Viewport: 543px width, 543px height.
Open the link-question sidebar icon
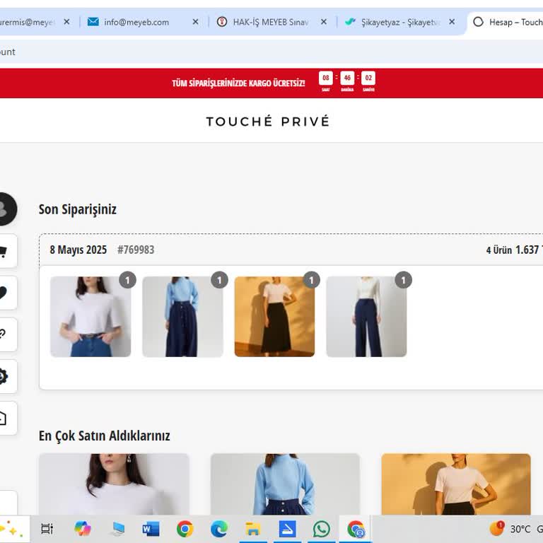[x=7, y=334]
